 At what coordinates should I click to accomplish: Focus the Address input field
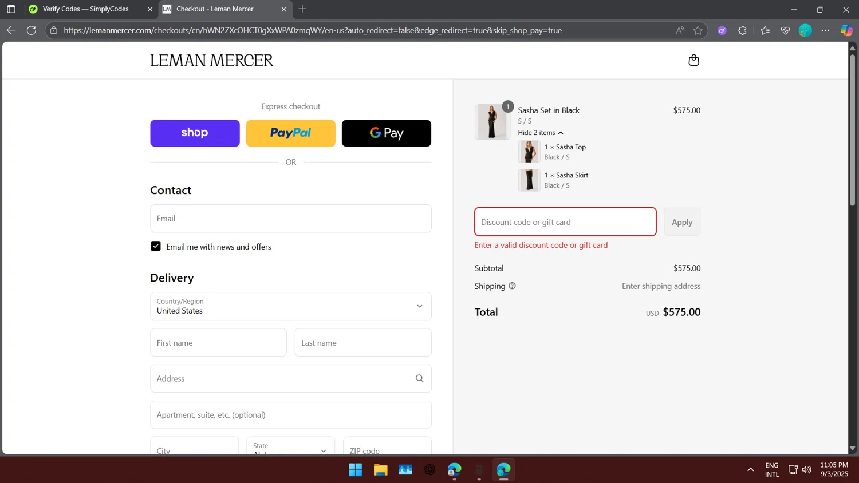291,378
